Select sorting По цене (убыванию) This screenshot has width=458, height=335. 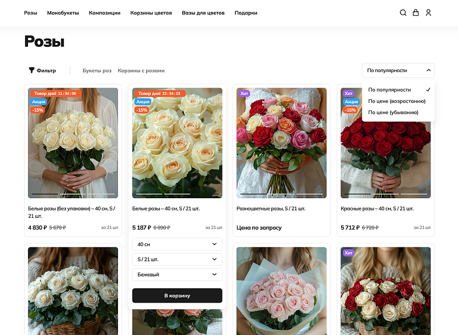(x=394, y=112)
